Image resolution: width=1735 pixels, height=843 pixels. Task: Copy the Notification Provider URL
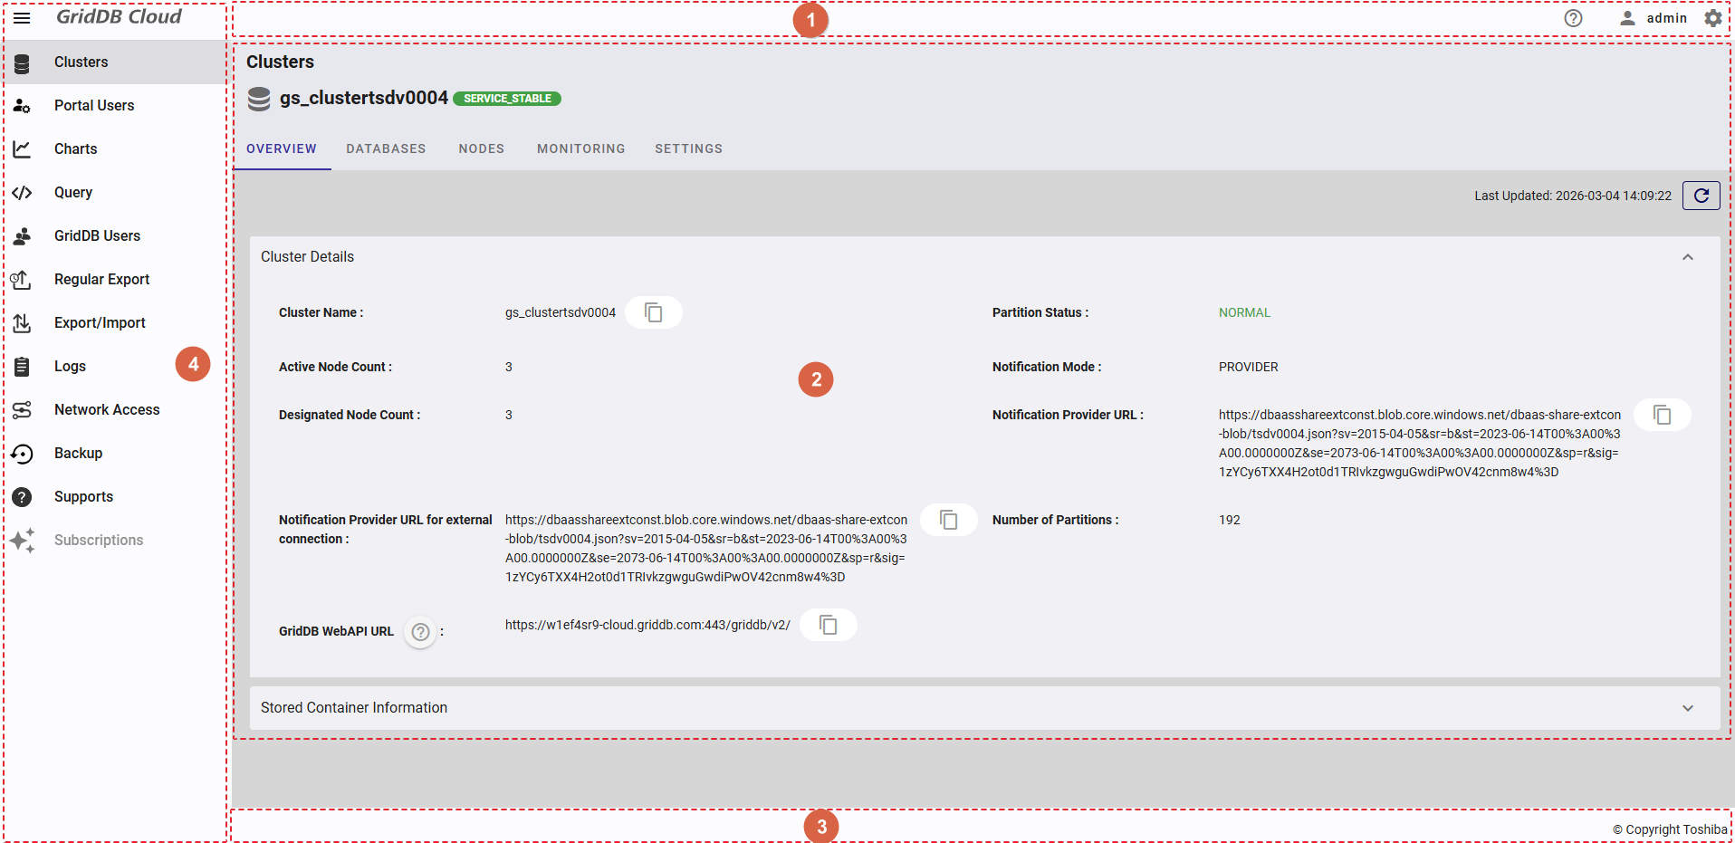pos(1662,415)
